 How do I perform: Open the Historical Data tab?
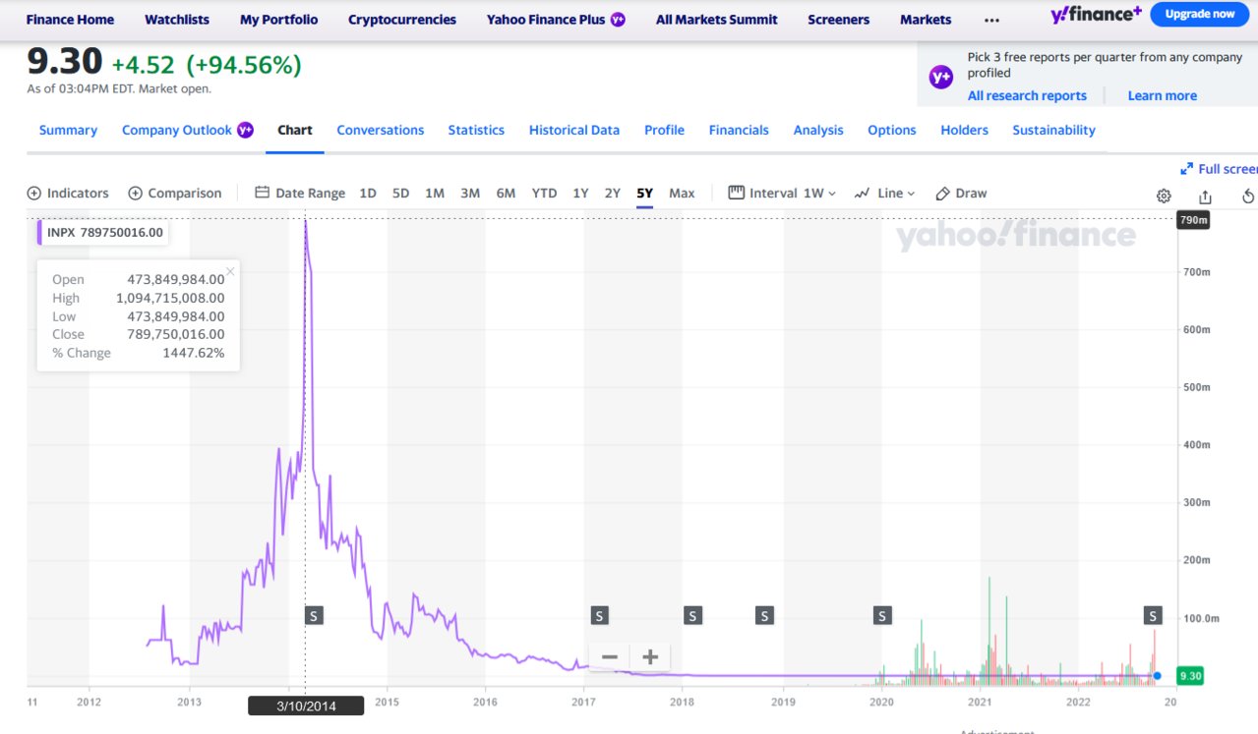pyautogui.click(x=574, y=130)
